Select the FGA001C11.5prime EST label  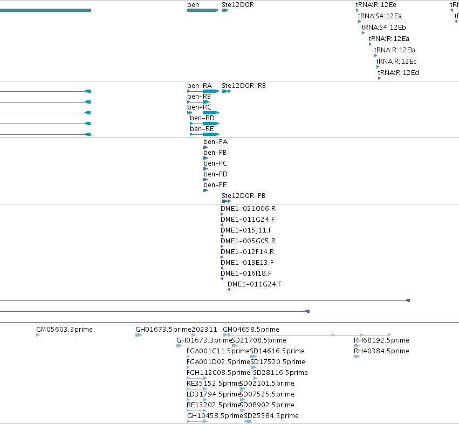(218, 351)
